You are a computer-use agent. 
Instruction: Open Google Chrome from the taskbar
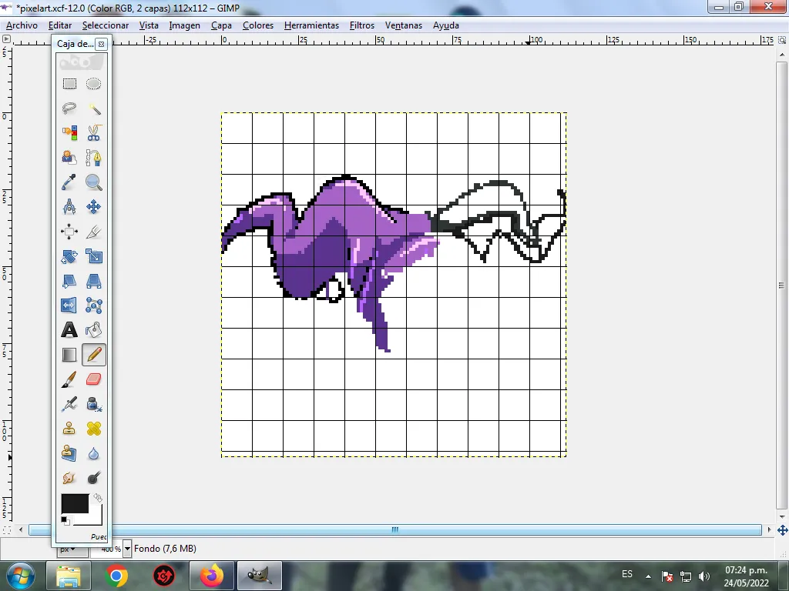click(116, 576)
